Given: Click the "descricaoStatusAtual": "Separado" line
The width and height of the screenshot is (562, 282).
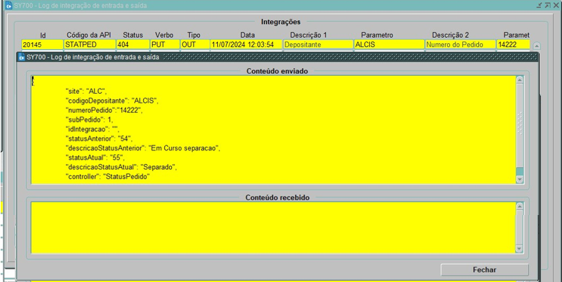Looking at the screenshot, I should click(121, 167).
